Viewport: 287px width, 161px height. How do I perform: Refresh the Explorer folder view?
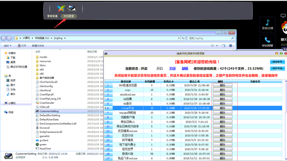183,38
